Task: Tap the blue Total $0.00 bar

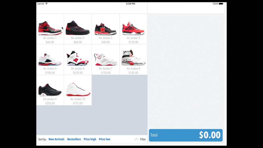Action: click(186, 135)
